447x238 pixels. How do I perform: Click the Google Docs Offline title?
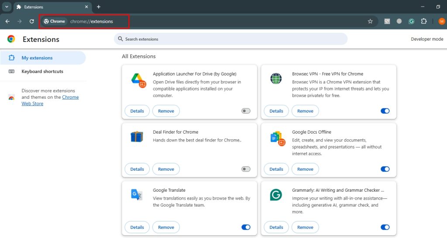pos(312,132)
